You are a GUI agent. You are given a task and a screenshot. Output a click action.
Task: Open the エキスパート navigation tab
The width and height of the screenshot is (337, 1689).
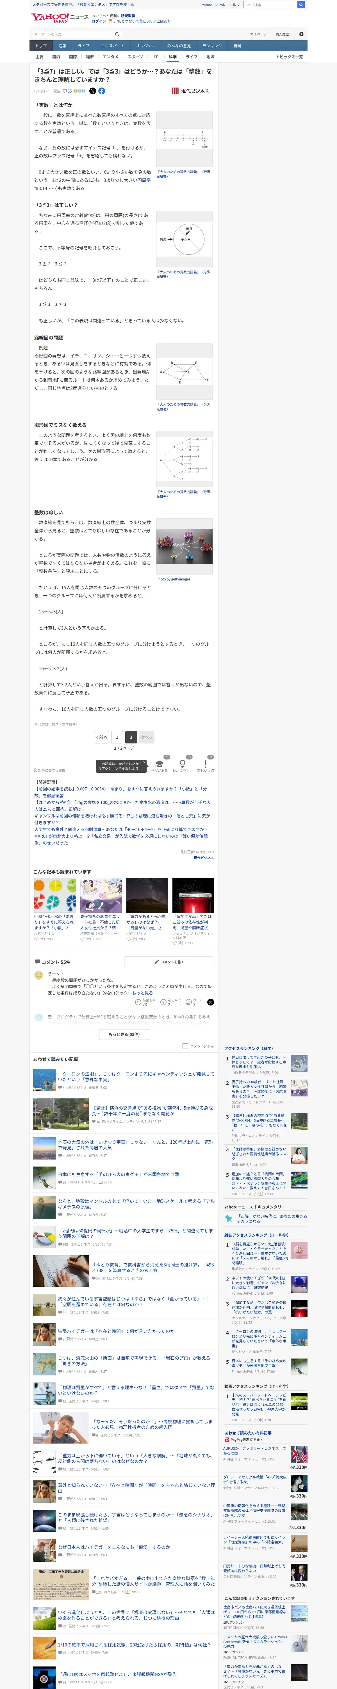[113, 46]
